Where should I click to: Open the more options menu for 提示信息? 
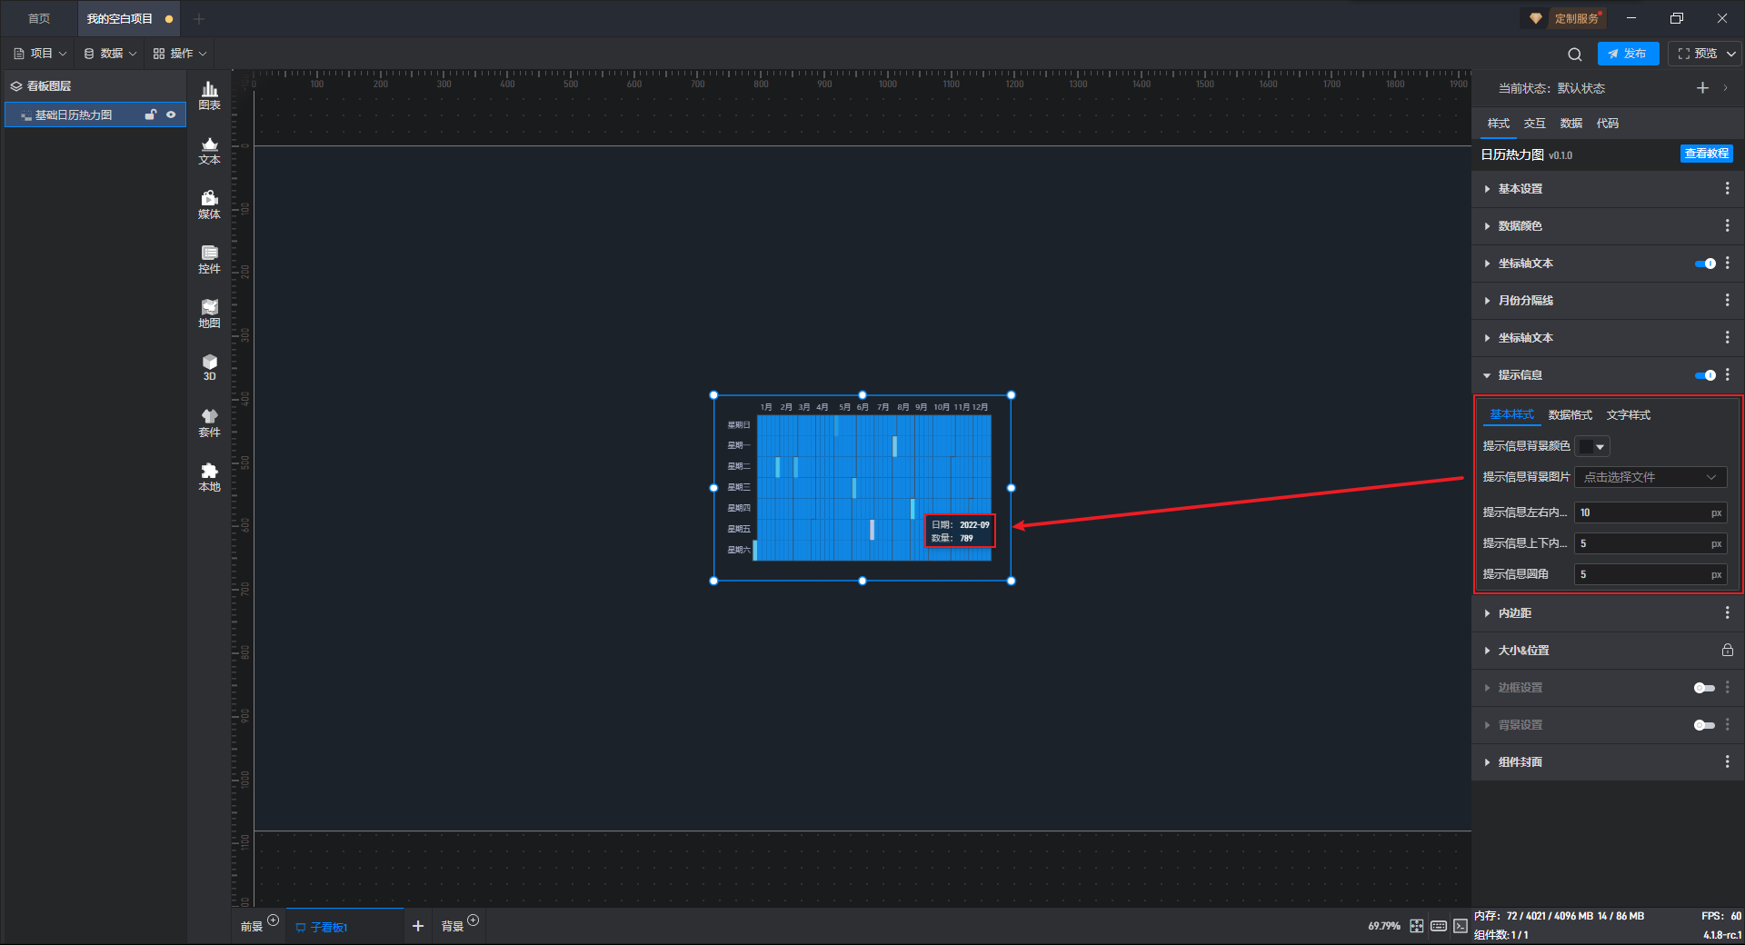pyautogui.click(x=1727, y=374)
